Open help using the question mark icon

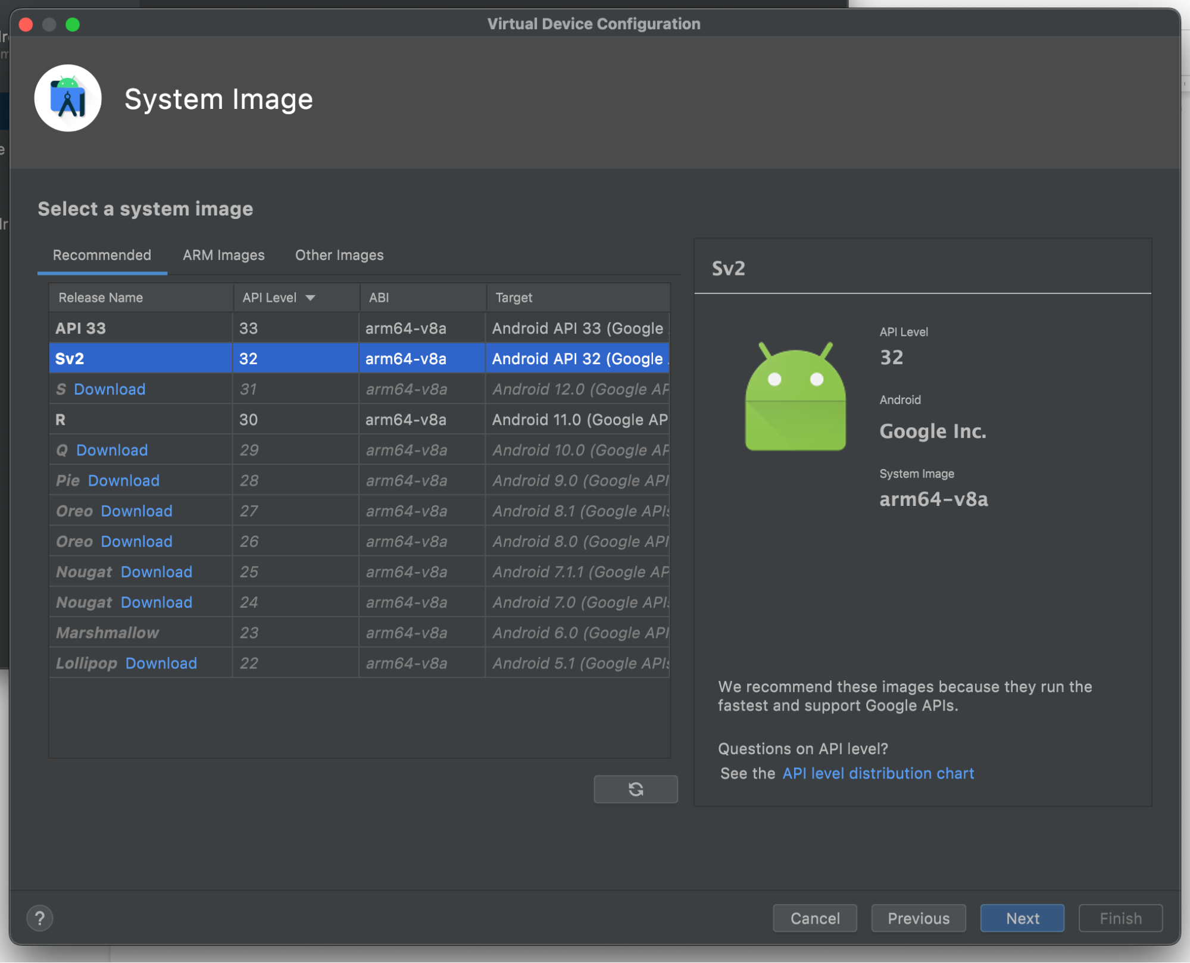pyautogui.click(x=39, y=918)
